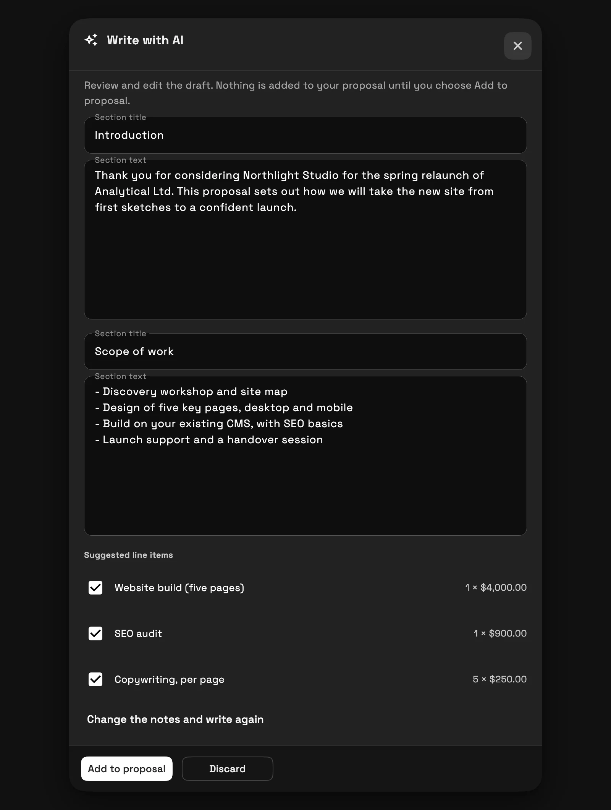Click the Copywriting, per page label
Image resolution: width=611 pixels, height=810 pixels.
170,679
